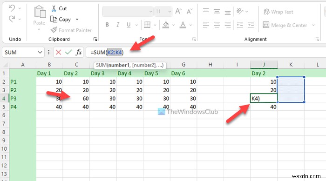This screenshot has width=326, height=181.
Task: Select row 10 header
Action: [4, 149]
